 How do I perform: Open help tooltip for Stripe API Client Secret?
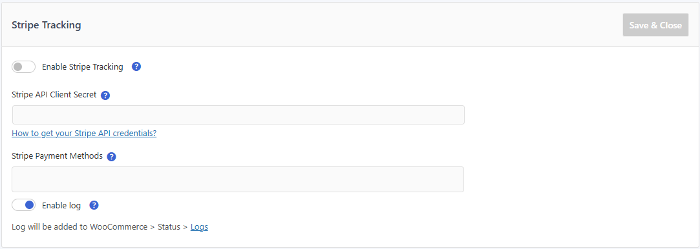coord(105,95)
